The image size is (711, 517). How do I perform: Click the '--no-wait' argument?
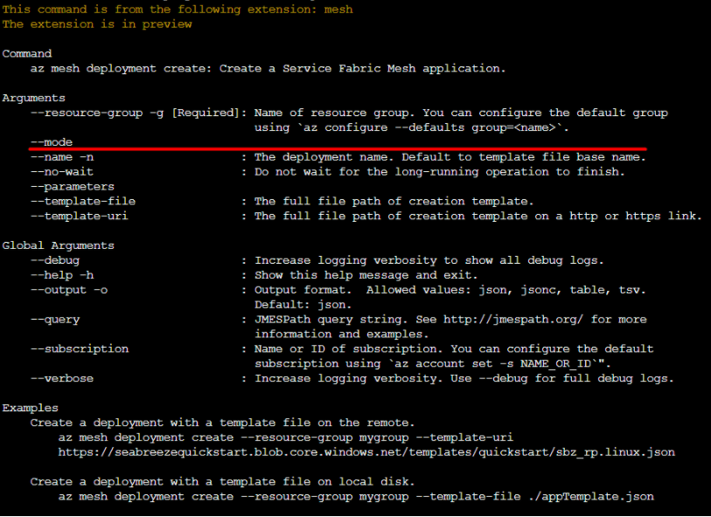62,172
